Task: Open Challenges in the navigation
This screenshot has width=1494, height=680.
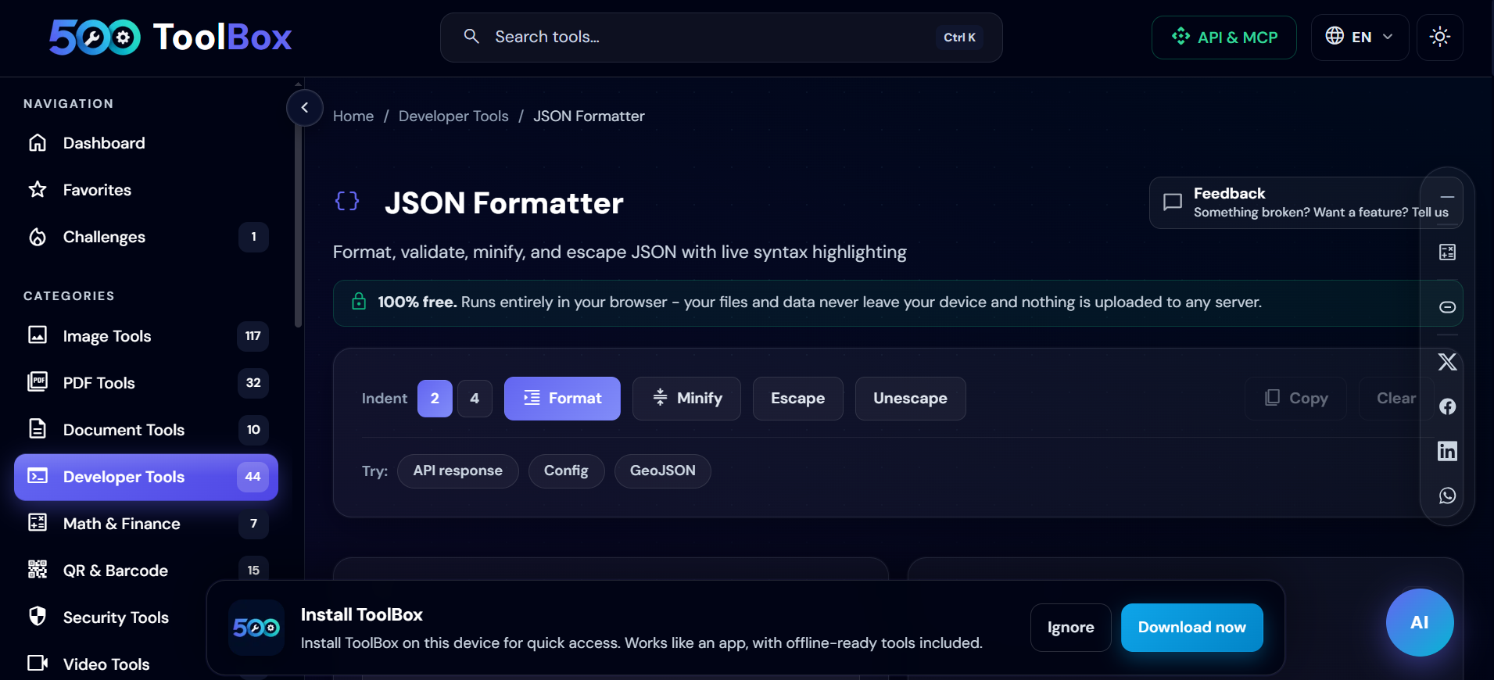Action: tap(146, 237)
